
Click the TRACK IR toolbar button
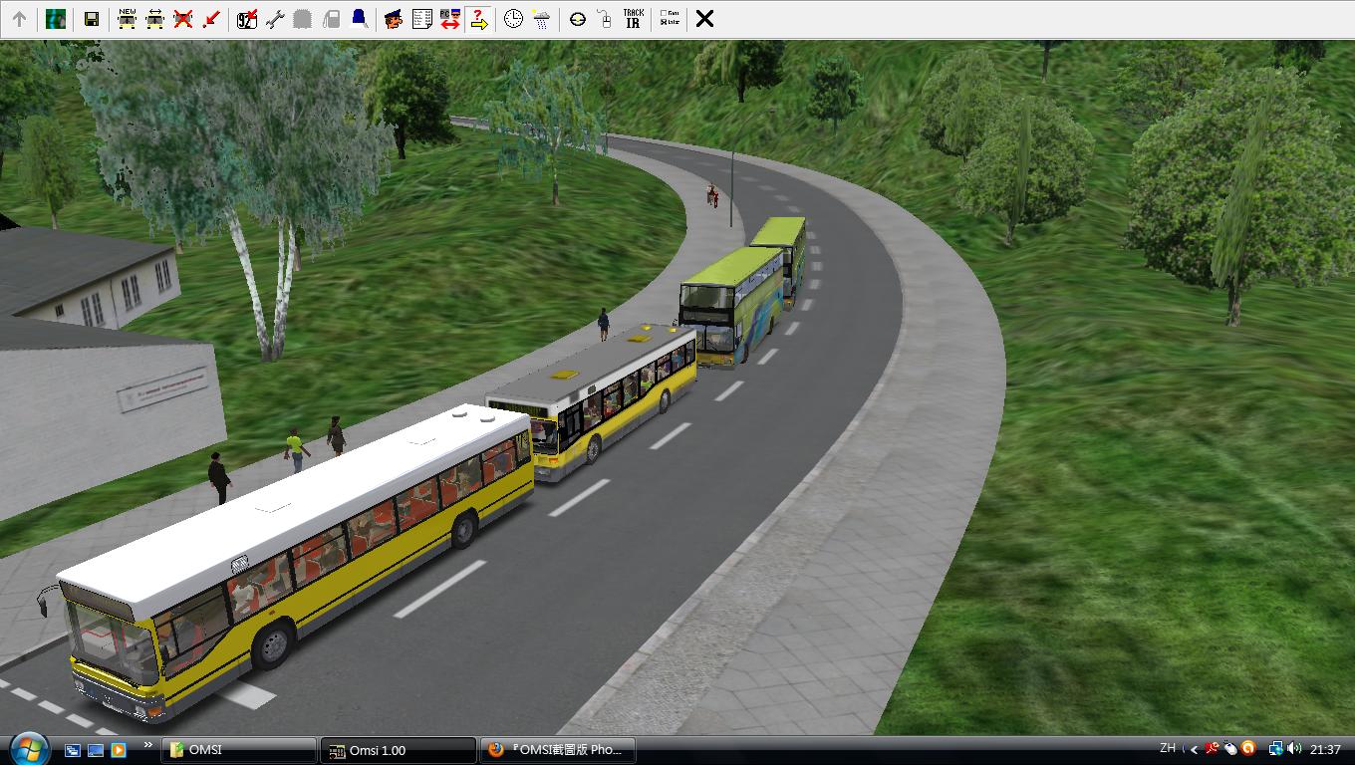[x=633, y=19]
